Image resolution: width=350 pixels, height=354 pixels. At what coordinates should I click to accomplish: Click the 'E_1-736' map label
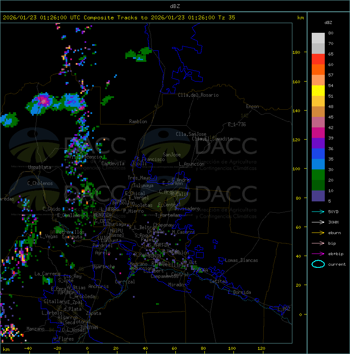click(237, 124)
